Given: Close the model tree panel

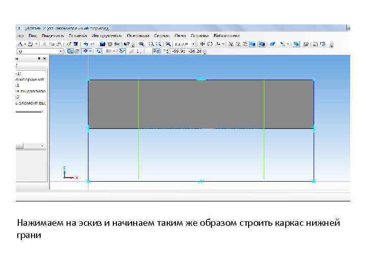Looking at the screenshot, I should (x=45, y=58).
